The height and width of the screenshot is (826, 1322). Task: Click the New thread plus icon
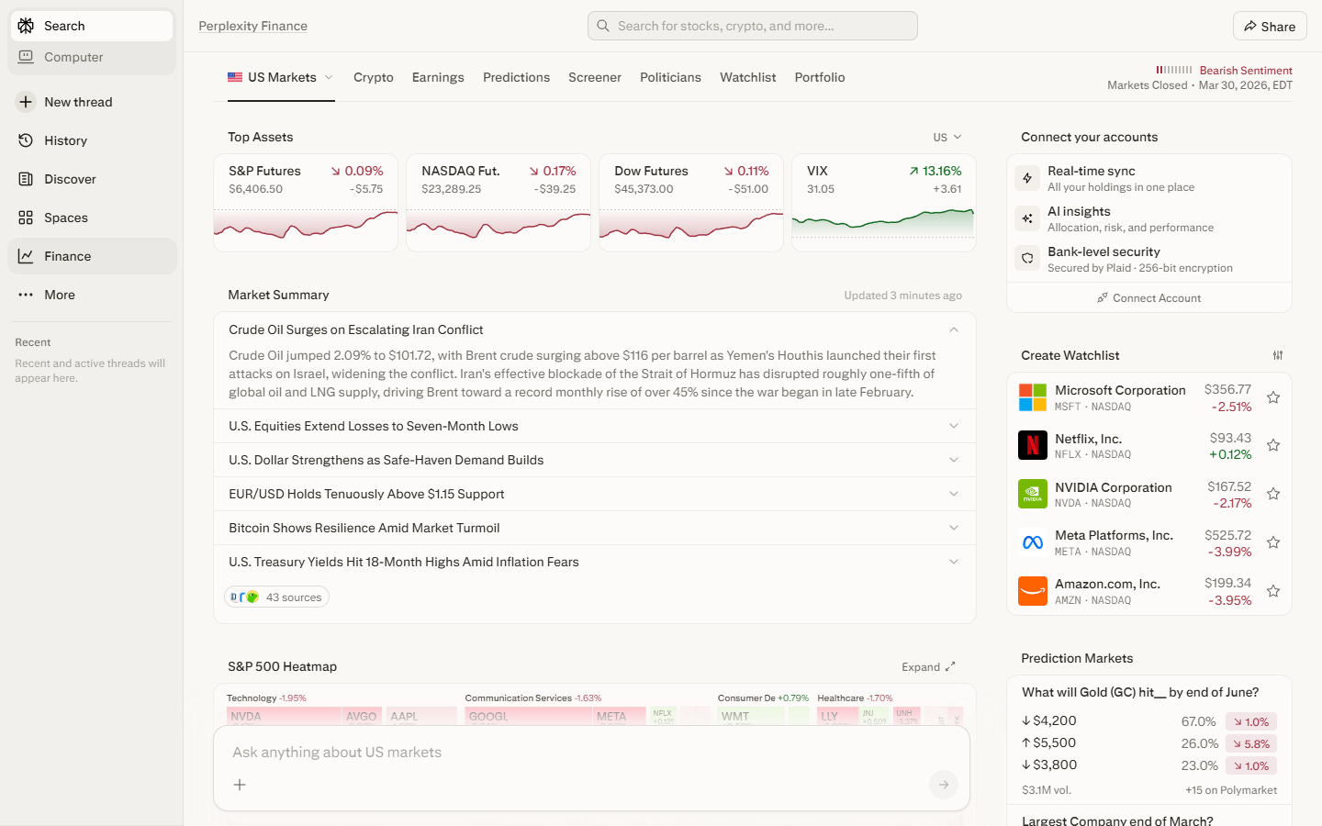tap(26, 102)
